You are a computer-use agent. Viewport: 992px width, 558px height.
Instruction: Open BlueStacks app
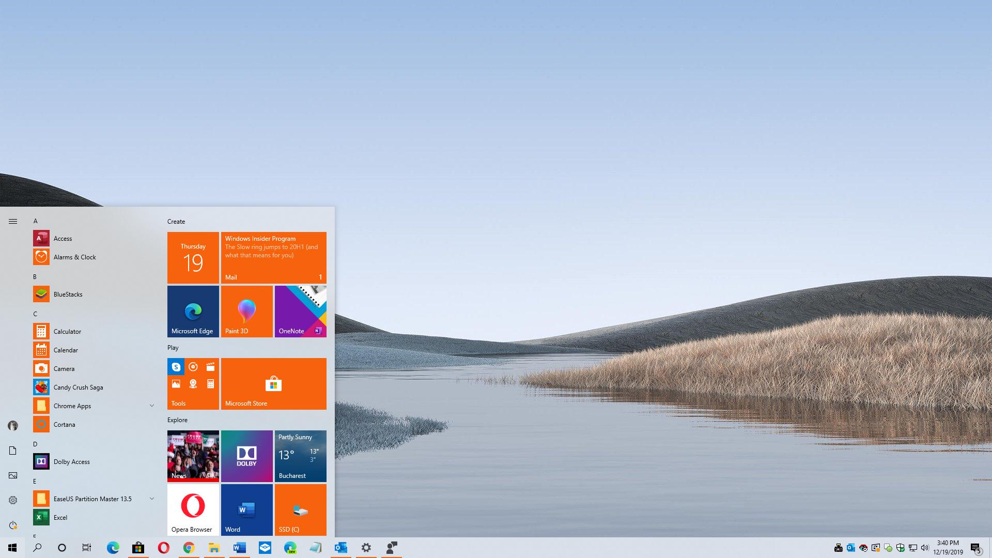coord(68,293)
